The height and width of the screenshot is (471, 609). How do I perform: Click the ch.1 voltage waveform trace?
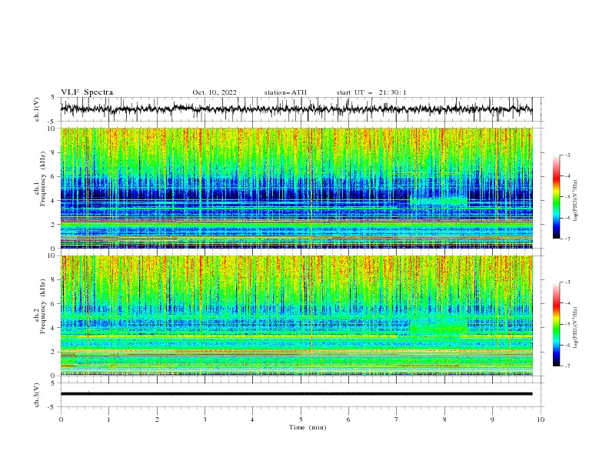(x=296, y=109)
